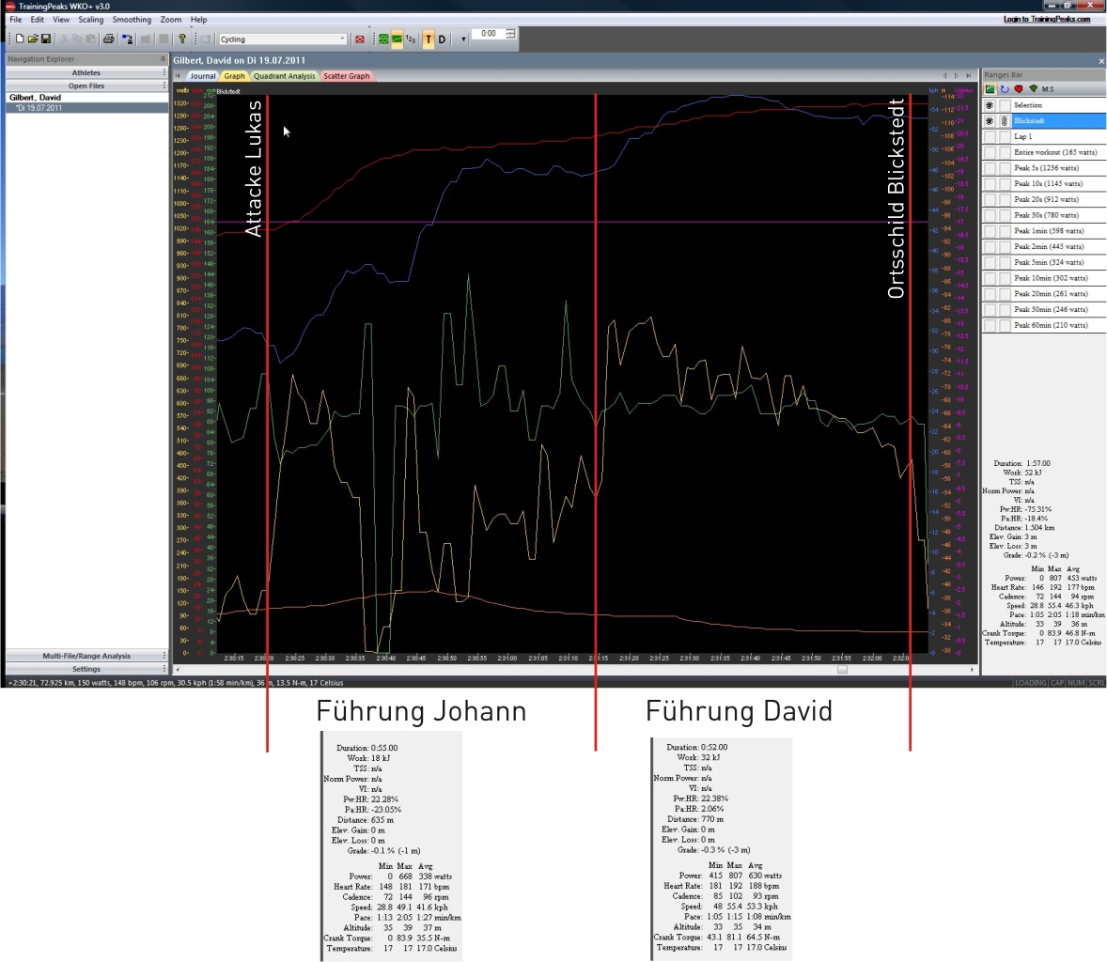Viewport: 1107px width, 962px height.
Task: Open the small black arrow dropdown in toolbar
Action: [463, 39]
